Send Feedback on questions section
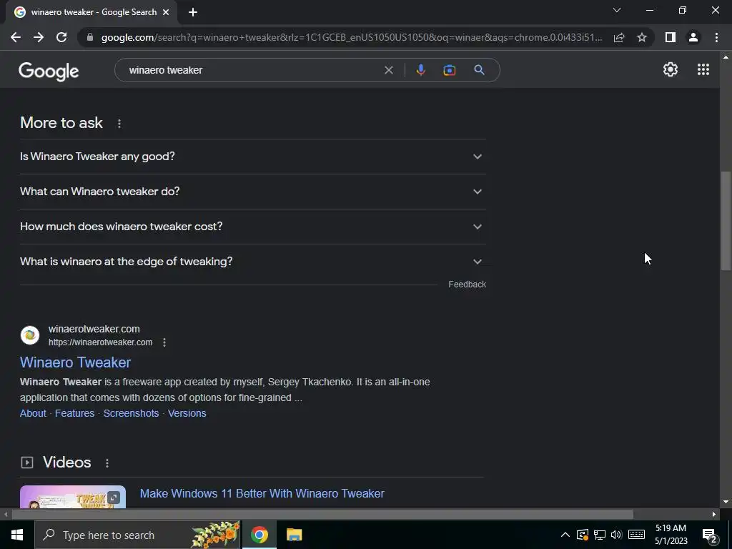The width and height of the screenshot is (732, 549). click(x=467, y=285)
